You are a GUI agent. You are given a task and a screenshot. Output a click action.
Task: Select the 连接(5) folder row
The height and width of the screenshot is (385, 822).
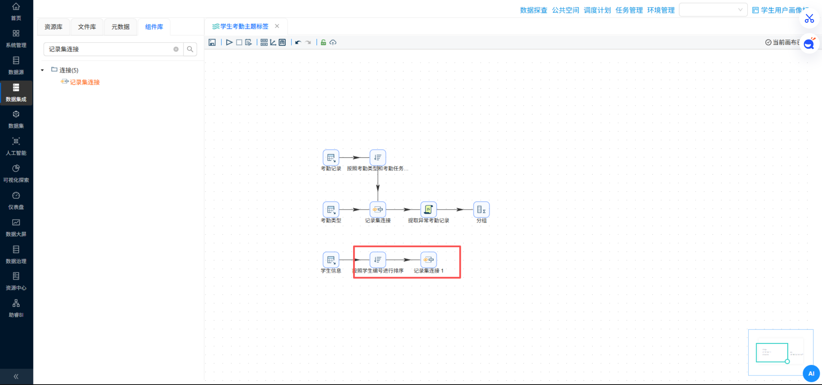tap(65, 70)
